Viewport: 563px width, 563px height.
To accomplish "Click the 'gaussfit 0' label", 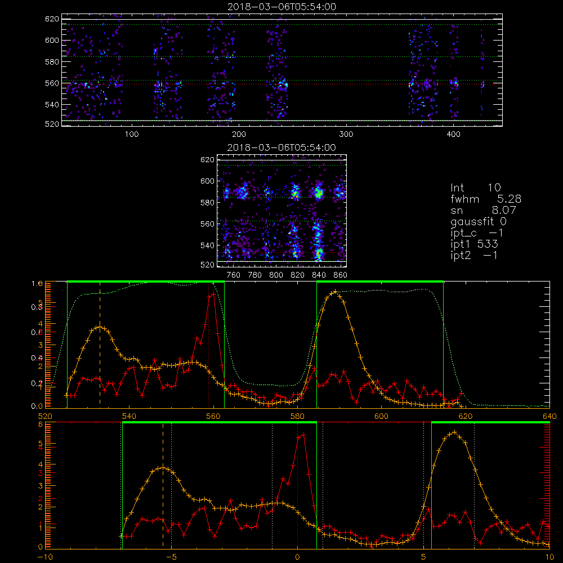I will [478, 221].
